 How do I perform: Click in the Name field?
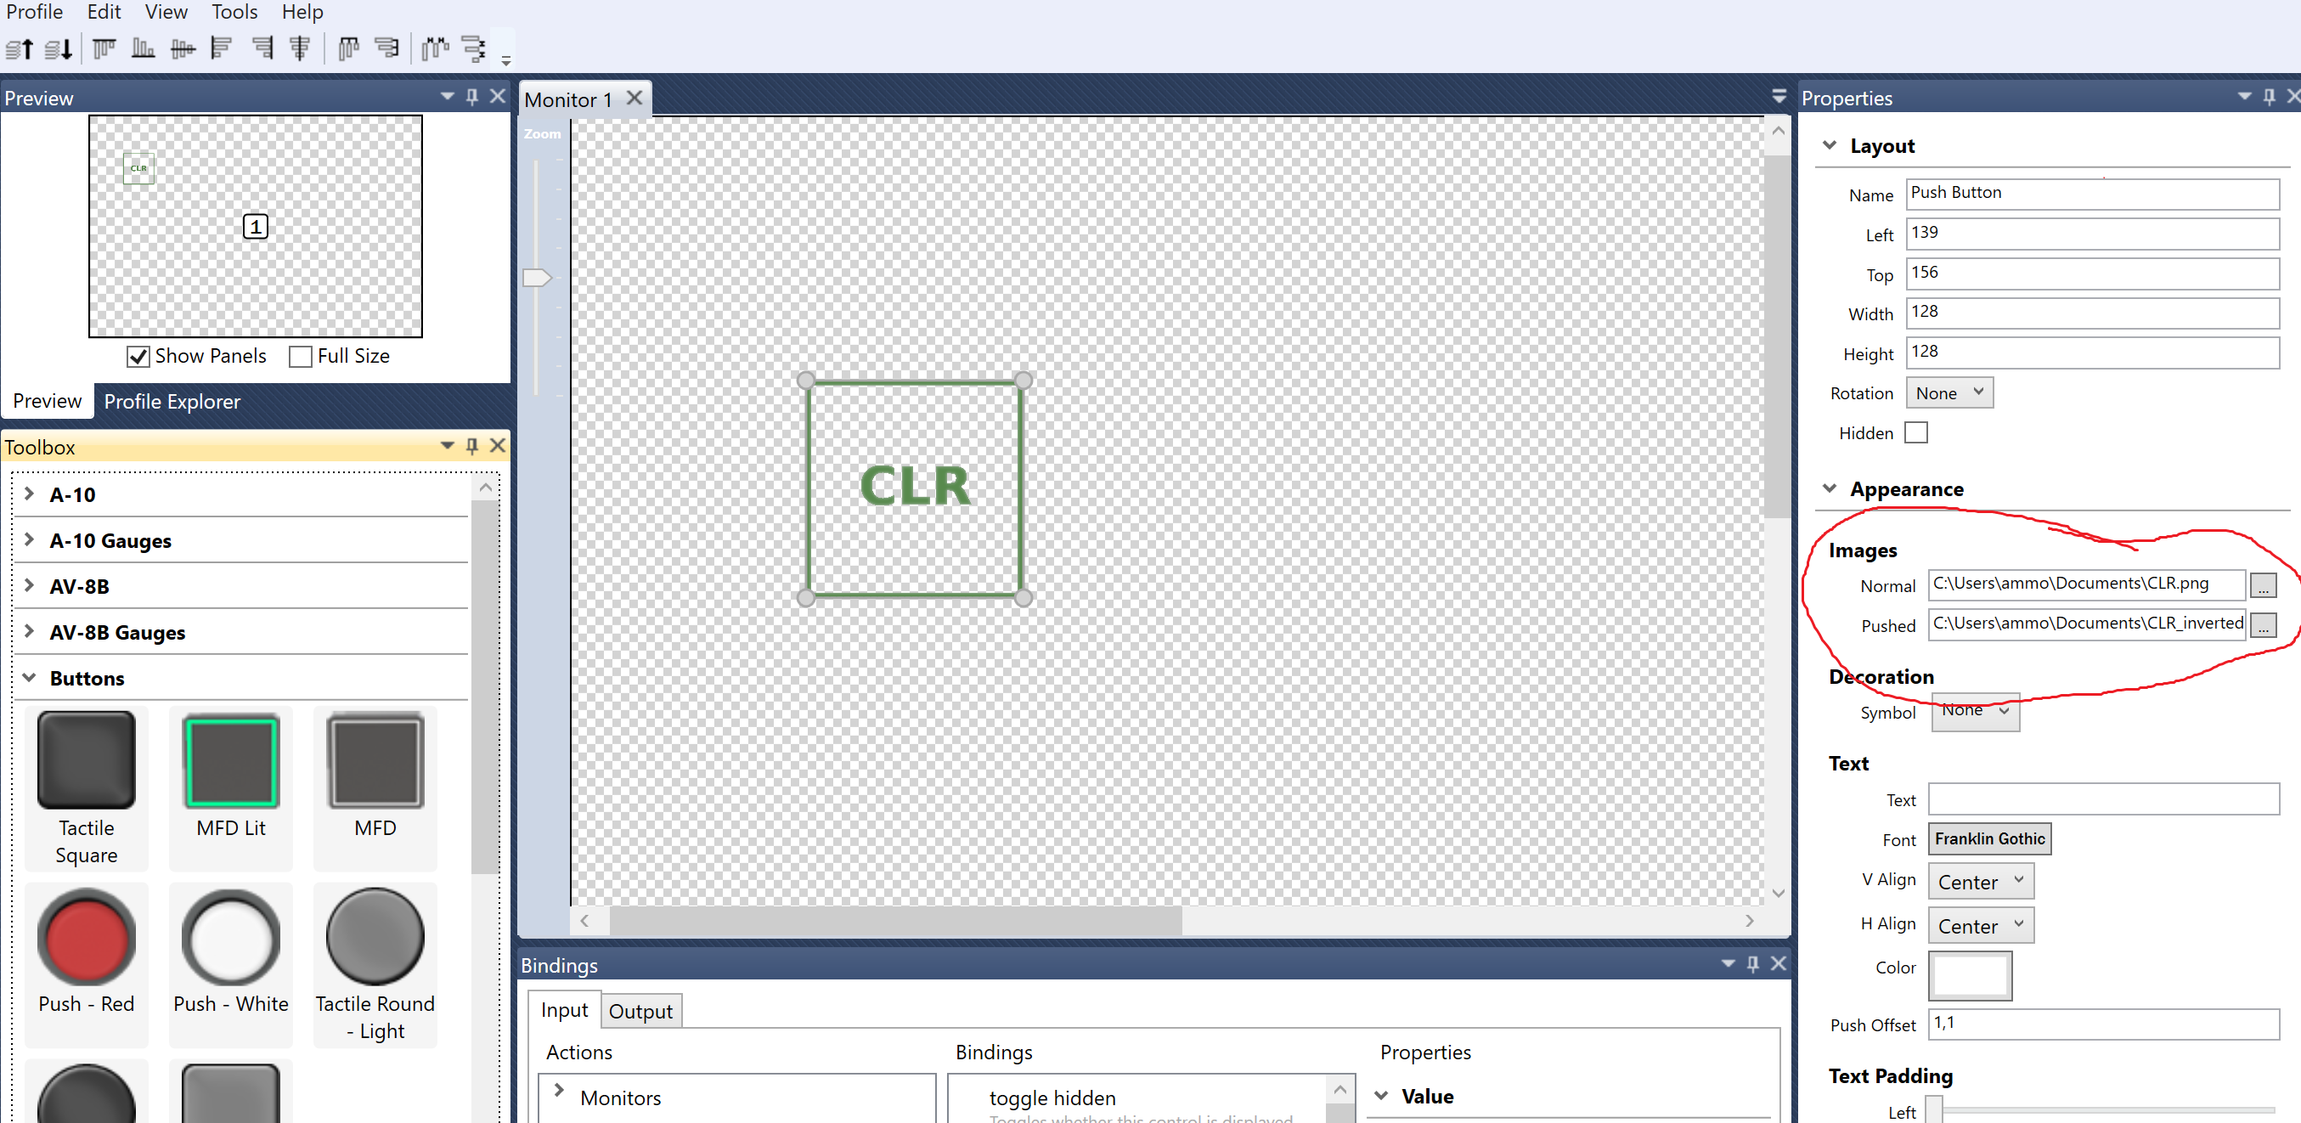pos(2092,193)
